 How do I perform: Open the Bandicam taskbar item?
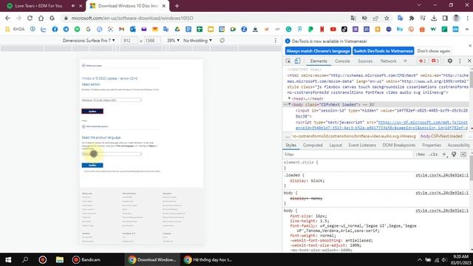(87, 259)
